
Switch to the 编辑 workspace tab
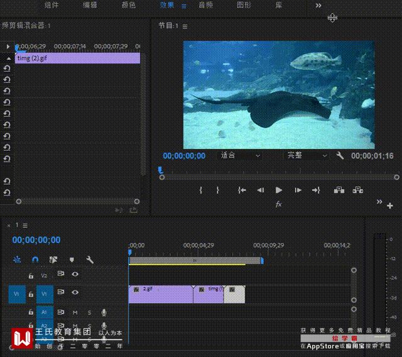pos(90,5)
